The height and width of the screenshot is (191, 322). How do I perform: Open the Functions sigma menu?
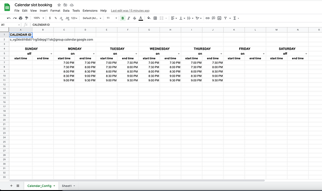click(x=235, y=18)
